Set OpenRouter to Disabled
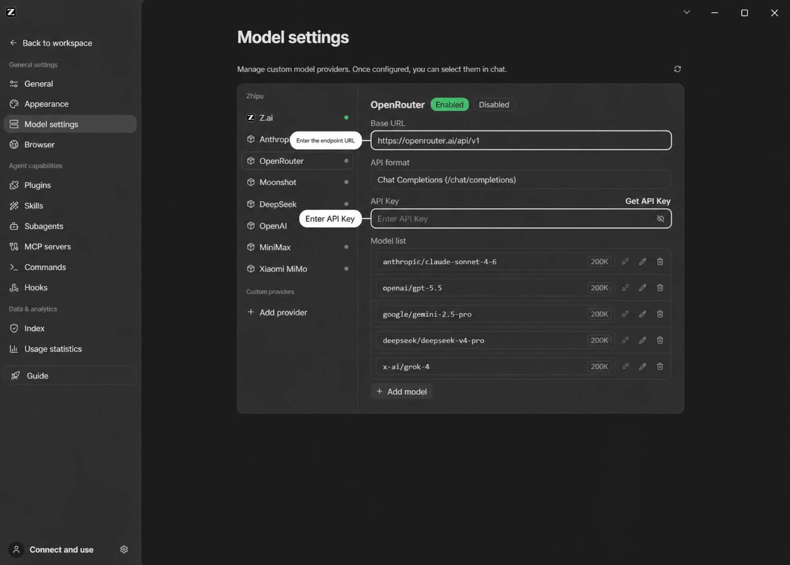Viewport: 790px width, 565px height. click(x=494, y=104)
